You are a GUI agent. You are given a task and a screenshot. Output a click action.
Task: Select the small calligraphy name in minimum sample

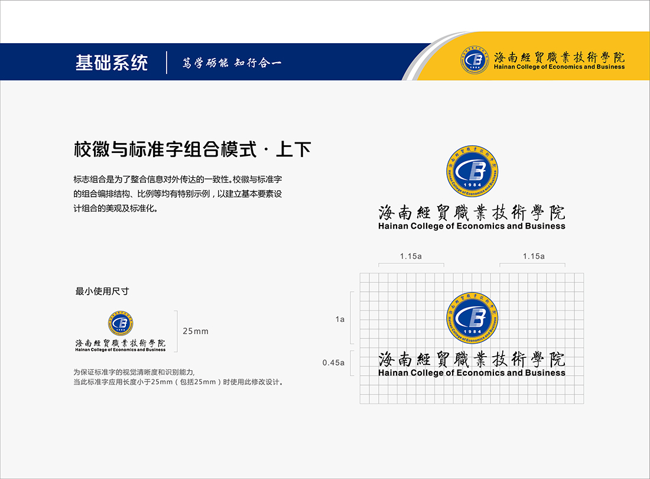(x=121, y=343)
